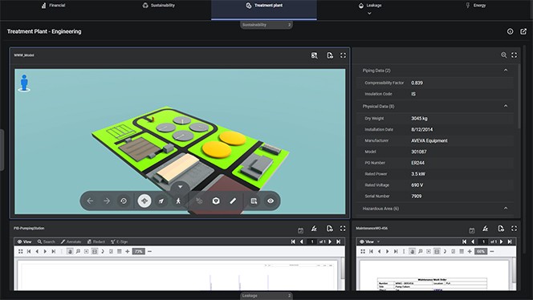The image size is (533, 300).
Task: Select the fly mode paper-plane tool
Action: 161,201
